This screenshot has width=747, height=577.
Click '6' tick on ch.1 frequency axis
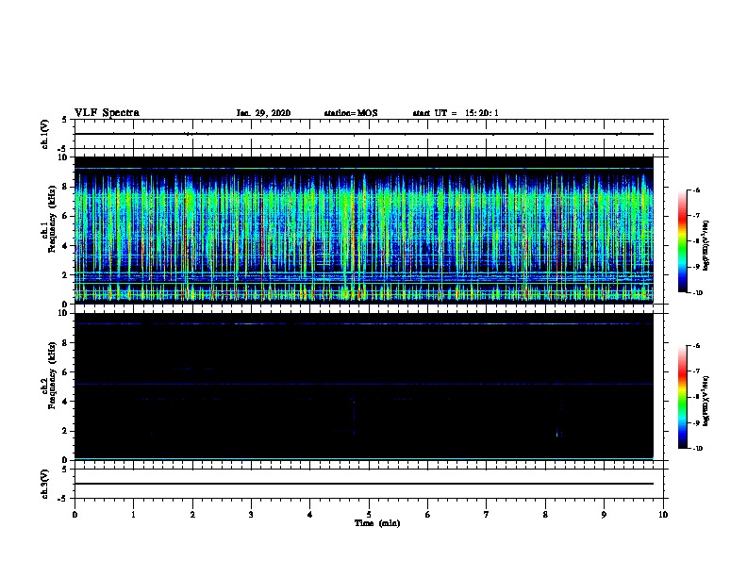click(65, 216)
